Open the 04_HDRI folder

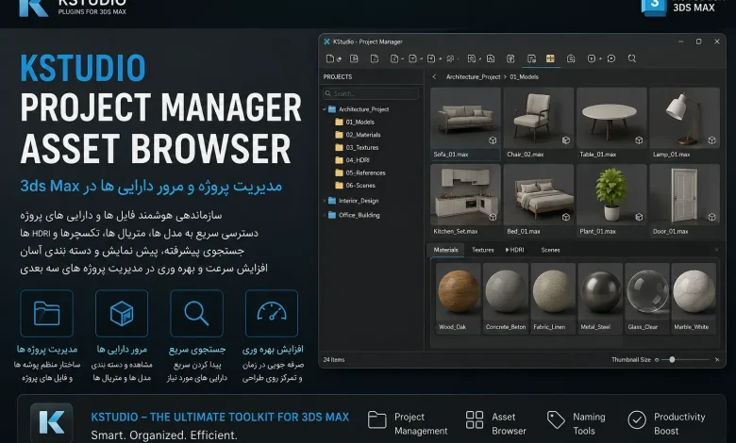352,160
